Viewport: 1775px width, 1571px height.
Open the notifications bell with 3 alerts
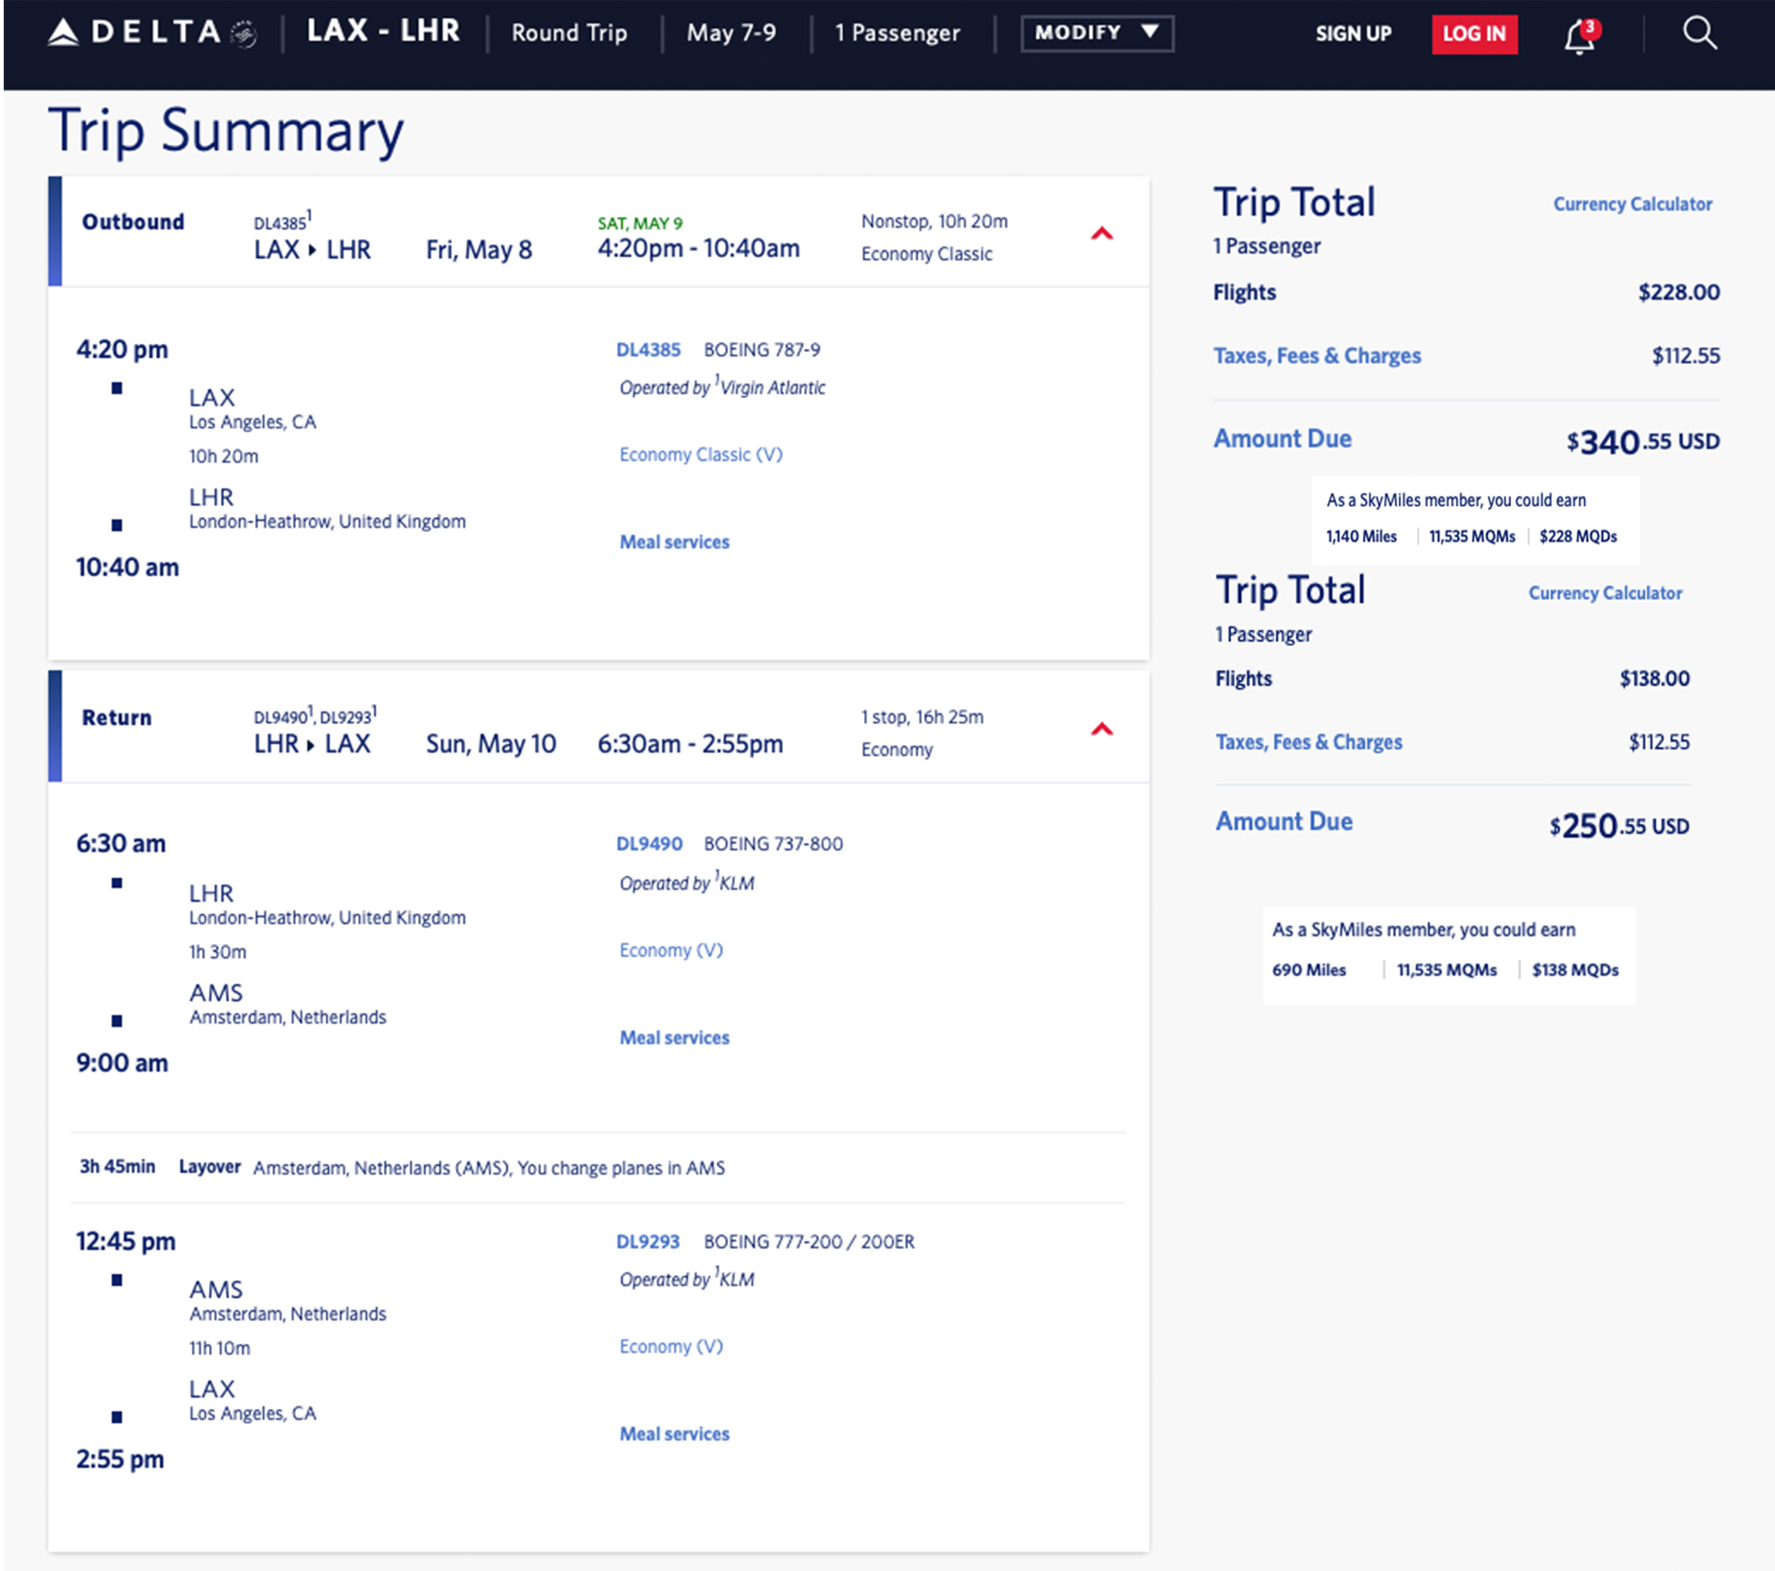(x=1579, y=35)
